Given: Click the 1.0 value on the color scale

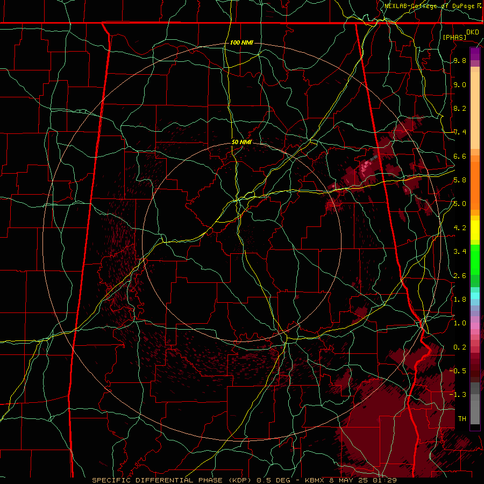Looking at the screenshot, I should coord(460,323).
